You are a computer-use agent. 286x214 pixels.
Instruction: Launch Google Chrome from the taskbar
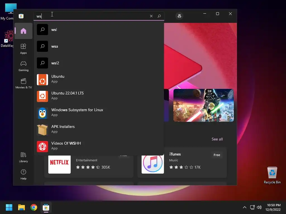pos(34,207)
